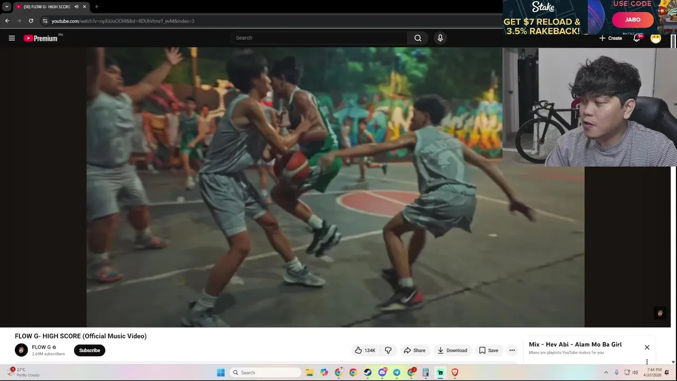677x381 pixels.
Task: Share the HIGH SCORE video
Action: [x=415, y=350]
